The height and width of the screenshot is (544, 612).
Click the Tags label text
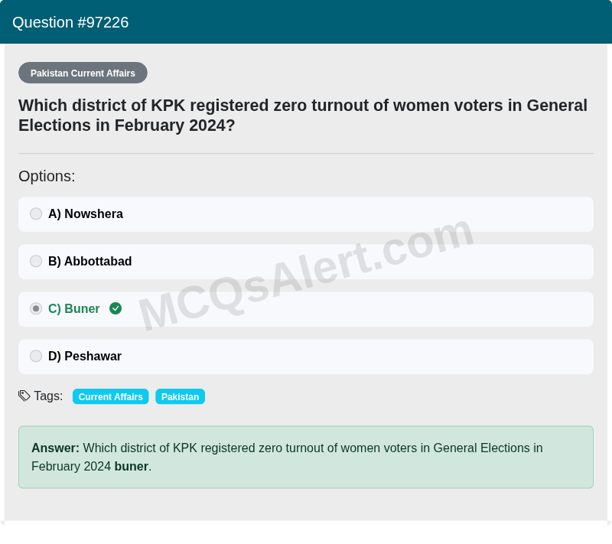pyautogui.click(x=48, y=396)
